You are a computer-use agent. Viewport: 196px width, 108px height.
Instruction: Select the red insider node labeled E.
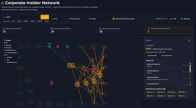pyautogui.click(x=52, y=83)
